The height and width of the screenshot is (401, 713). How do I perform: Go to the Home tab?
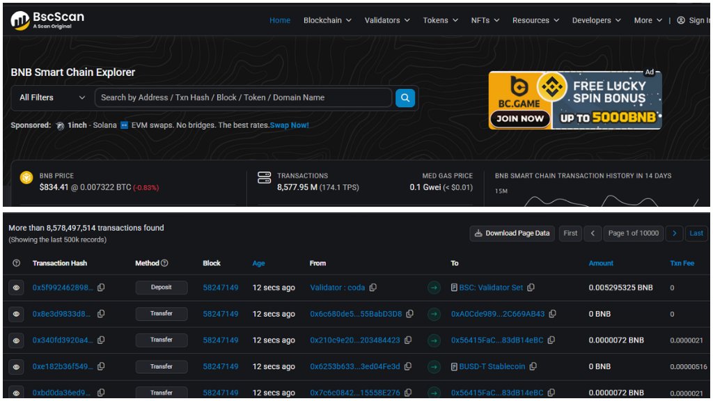coord(280,20)
